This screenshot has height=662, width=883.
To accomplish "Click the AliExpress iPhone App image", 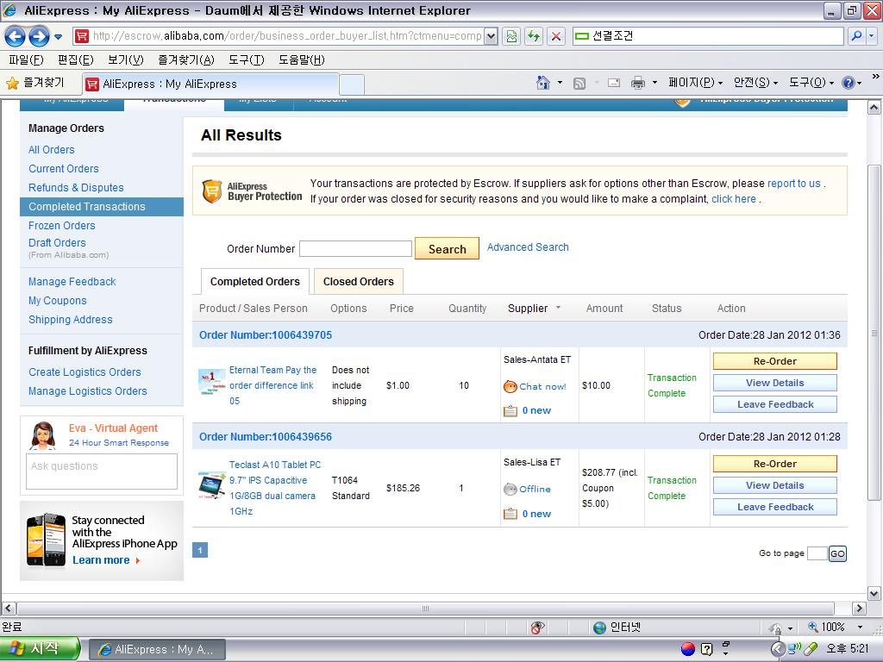I will pyautogui.click(x=47, y=540).
